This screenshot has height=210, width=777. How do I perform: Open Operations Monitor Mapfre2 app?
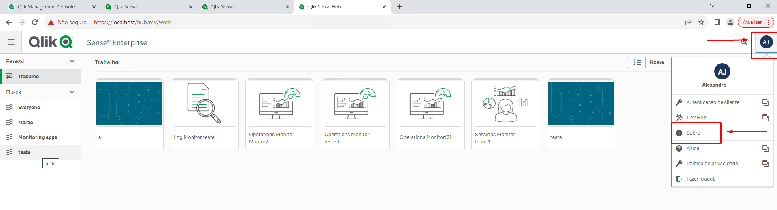pyautogui.click(x=280, y=114)
